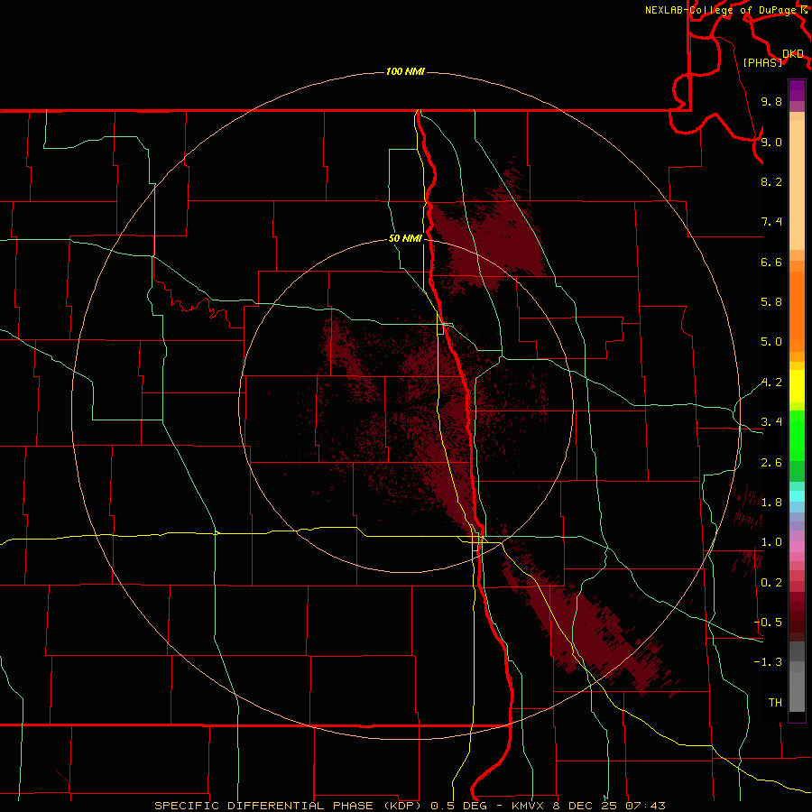Select the 1.8 value on color scale
The image size is (812, 812).
[x=771, y=503]
